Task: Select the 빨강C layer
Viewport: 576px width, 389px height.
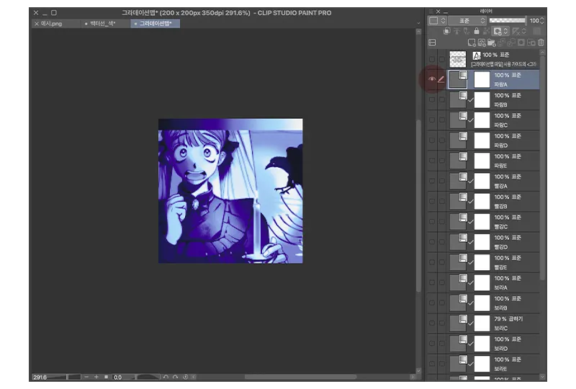Action: pos(493,222)
